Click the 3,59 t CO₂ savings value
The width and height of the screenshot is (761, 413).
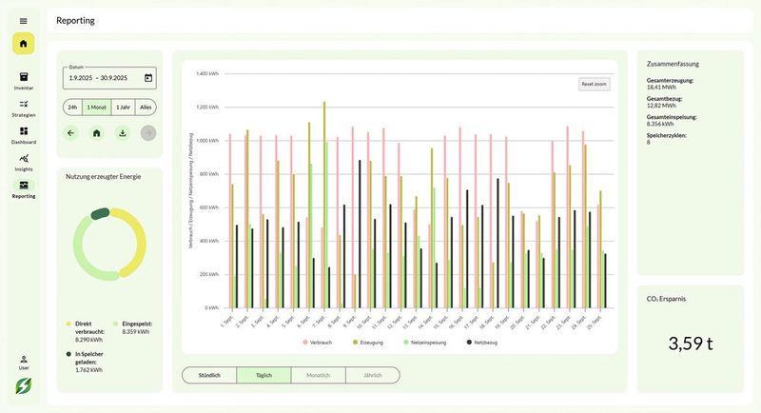(691, 344)
